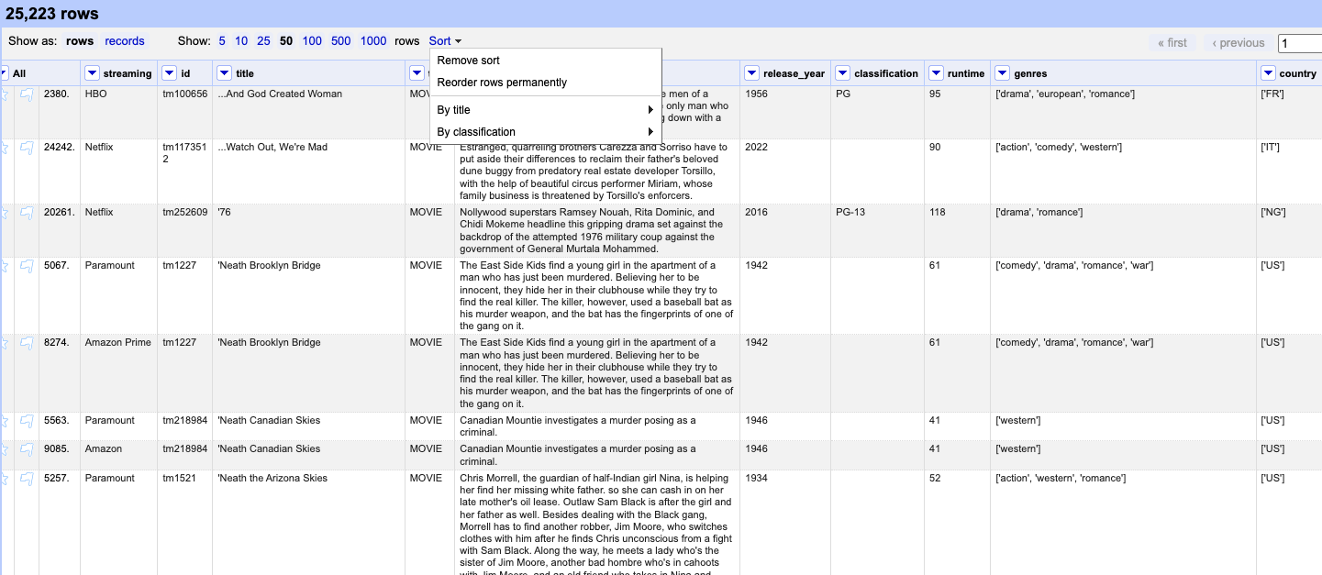The width and height of the screenshot is (1322, 575).
Task: Click country cell ['FR']
Action: [x=1273, y=94]
